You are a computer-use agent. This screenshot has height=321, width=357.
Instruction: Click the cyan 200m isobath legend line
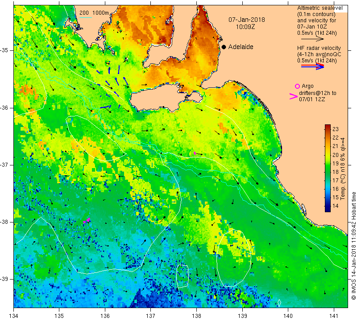pyautogui.click(x=86, y=17)
